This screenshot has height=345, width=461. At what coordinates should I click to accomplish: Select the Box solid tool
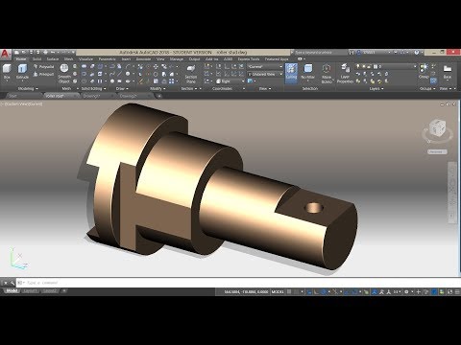(7, 71)
